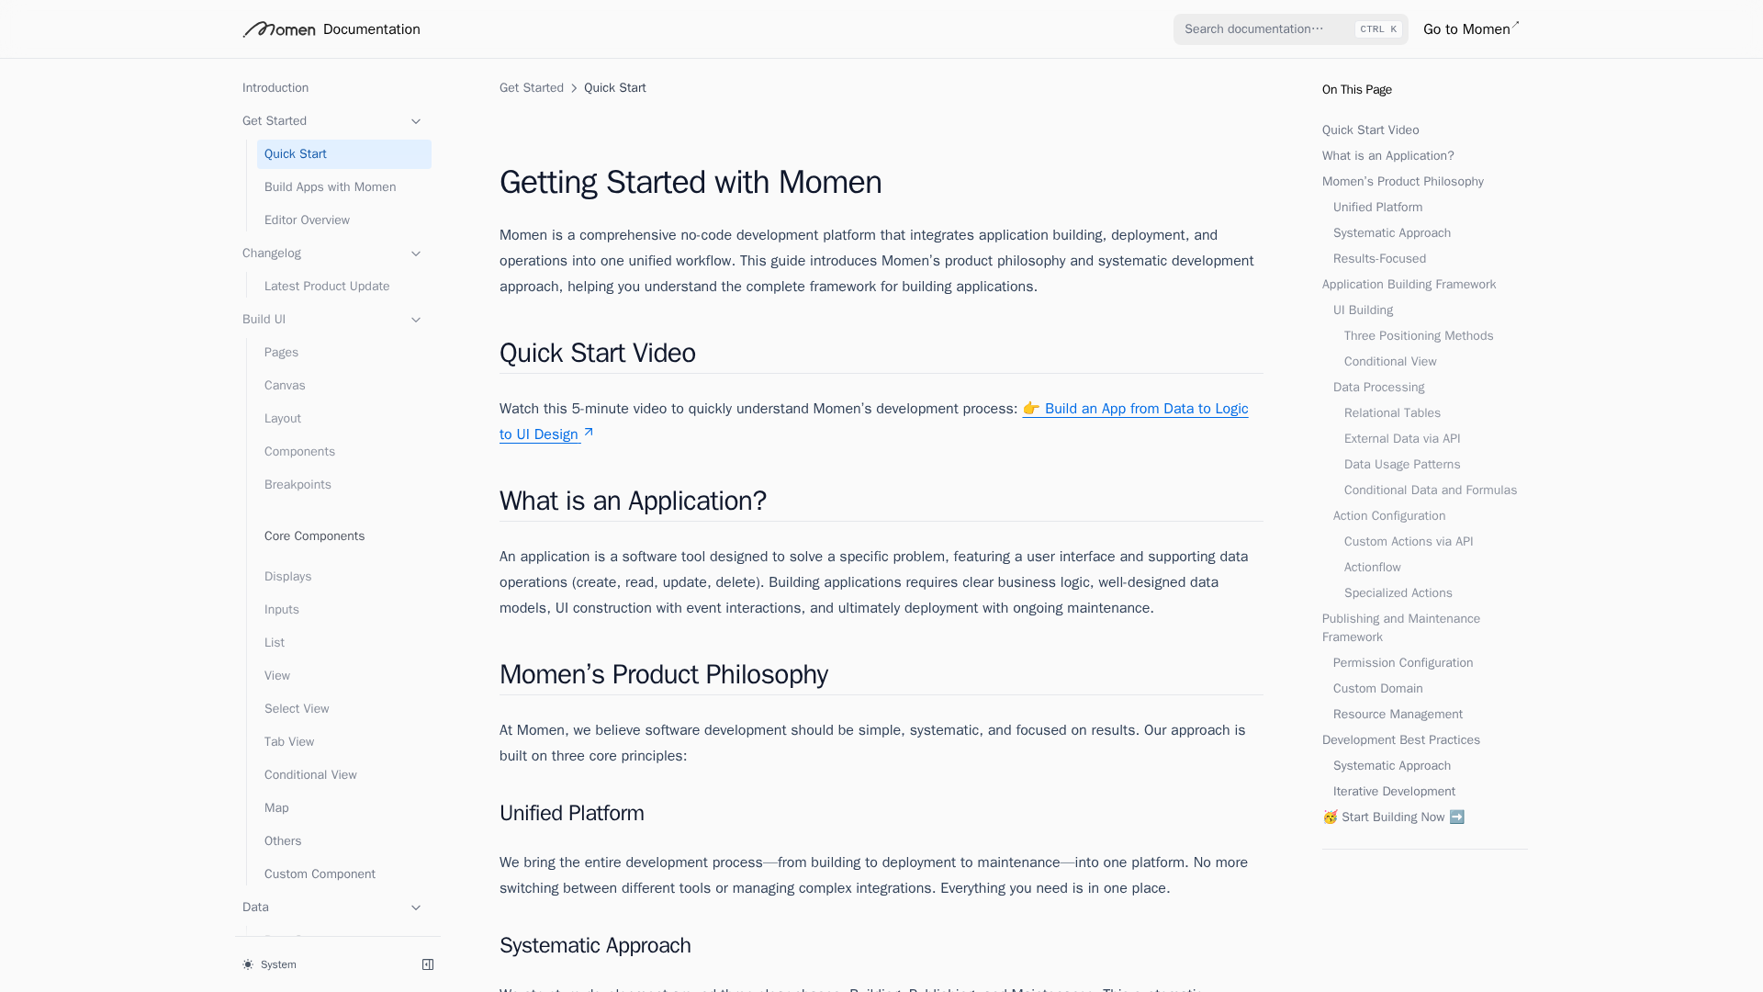The height and width of the screenshot is (992, 1763).
Task: Collapse the Get Started section
Action: pos(415,121)
